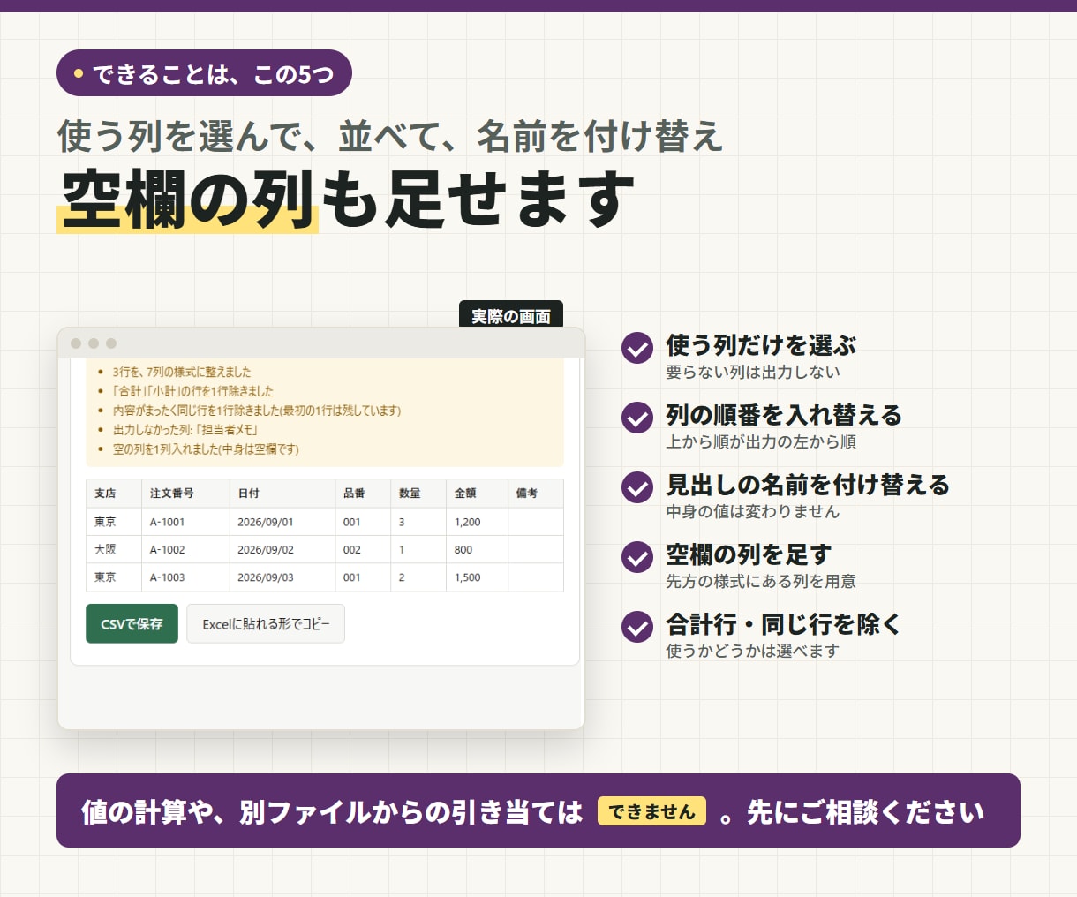Click the 東京 cell in the A-1003 row

pyautogui.click(x=114, y=577)
